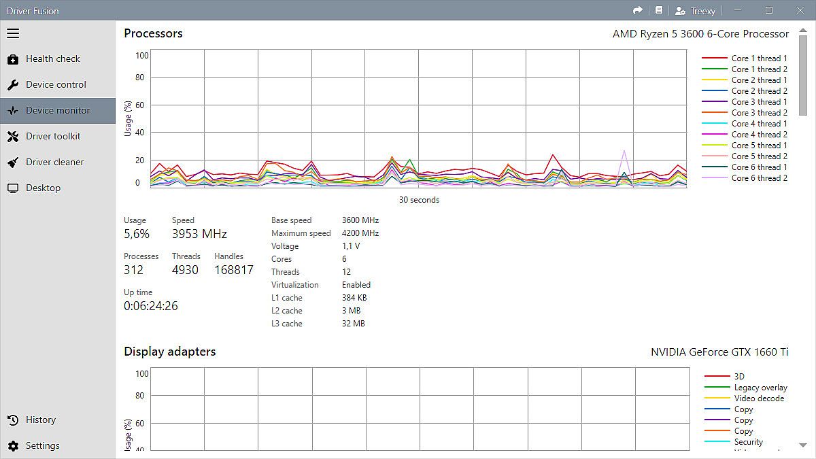Click the L3 cache value 32 MB
This screenshot has width=816, height=459.
[354, 324]
